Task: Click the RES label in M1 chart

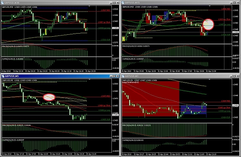Action: (226, 101)
